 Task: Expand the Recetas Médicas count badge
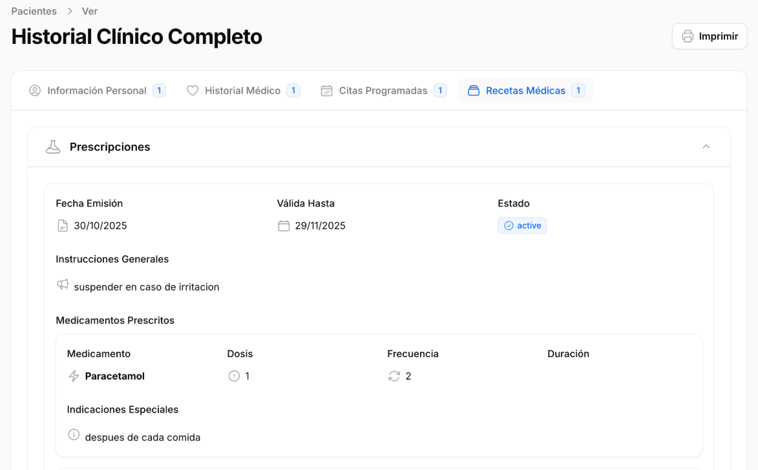tap(577, 90)
